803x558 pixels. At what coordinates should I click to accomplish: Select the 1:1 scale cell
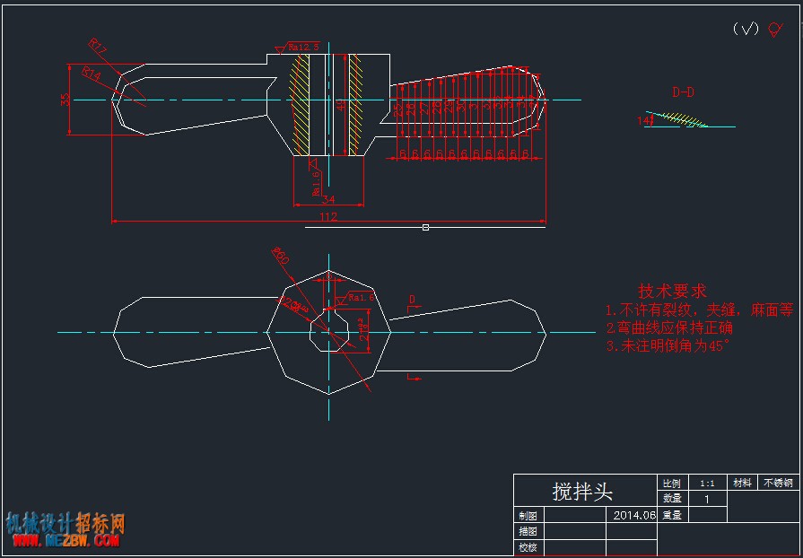708,483
